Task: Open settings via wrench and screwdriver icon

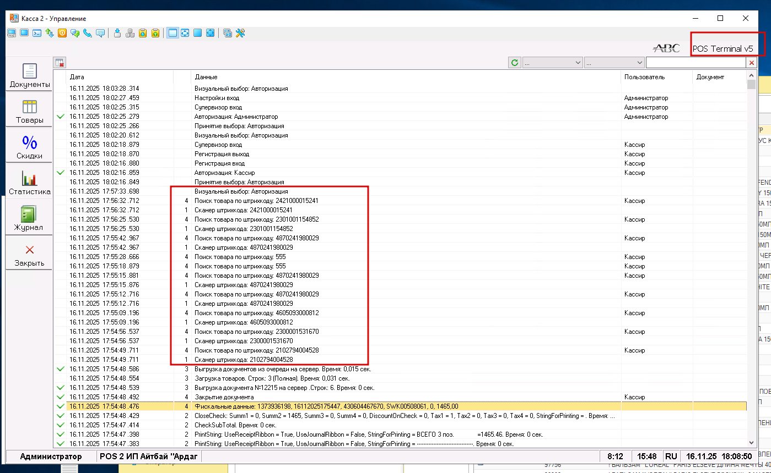Action: tap(240, 33)
